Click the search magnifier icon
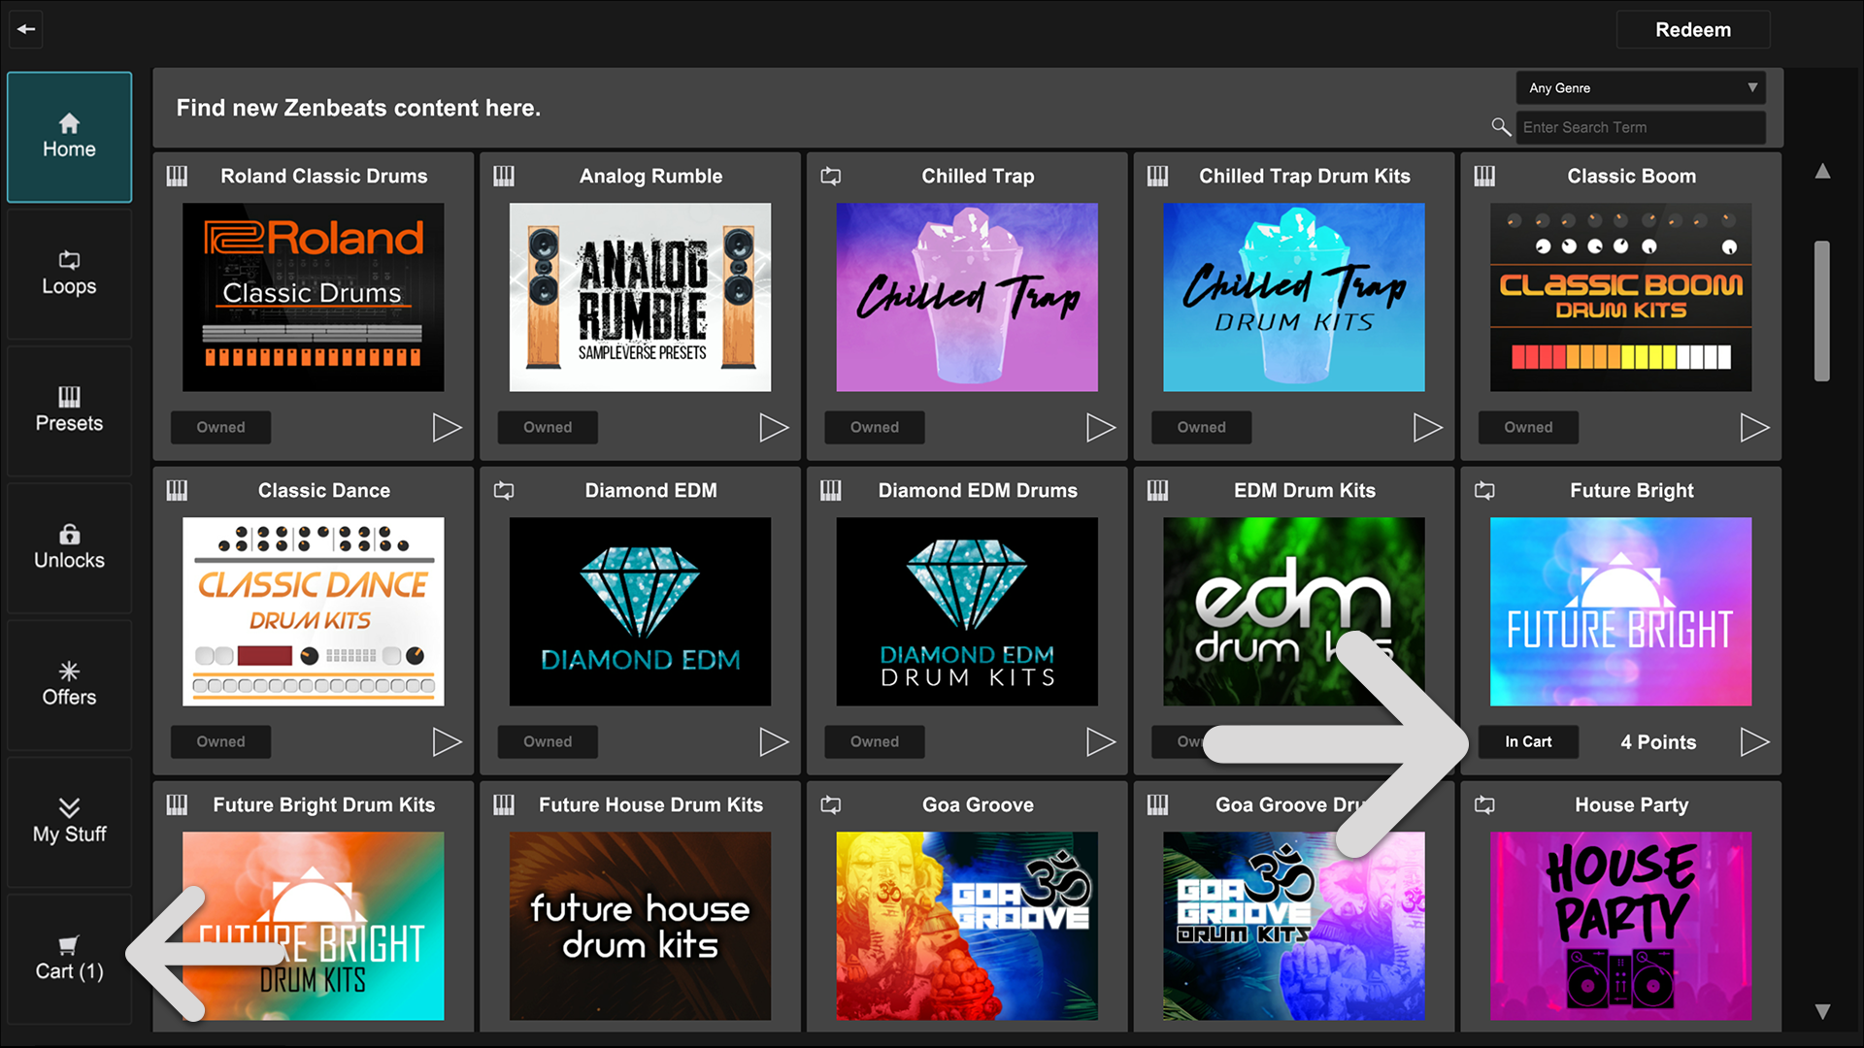 point(1501,127)
